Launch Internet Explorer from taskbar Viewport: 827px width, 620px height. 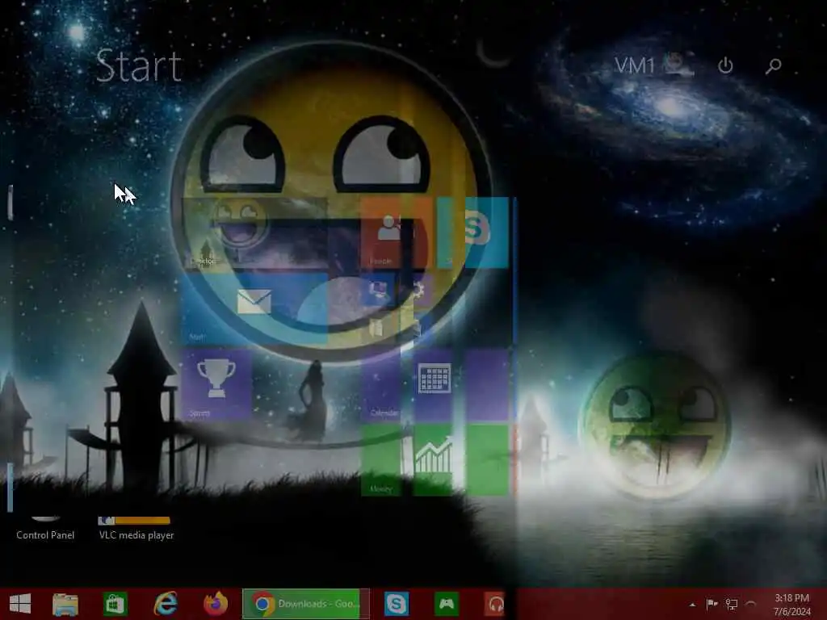tap(166, 604)
